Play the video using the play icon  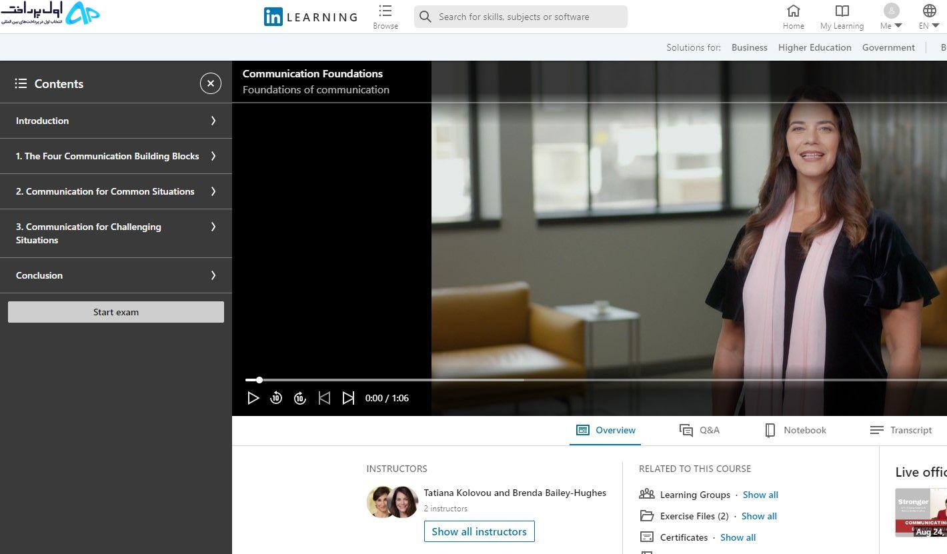(253, 398)
